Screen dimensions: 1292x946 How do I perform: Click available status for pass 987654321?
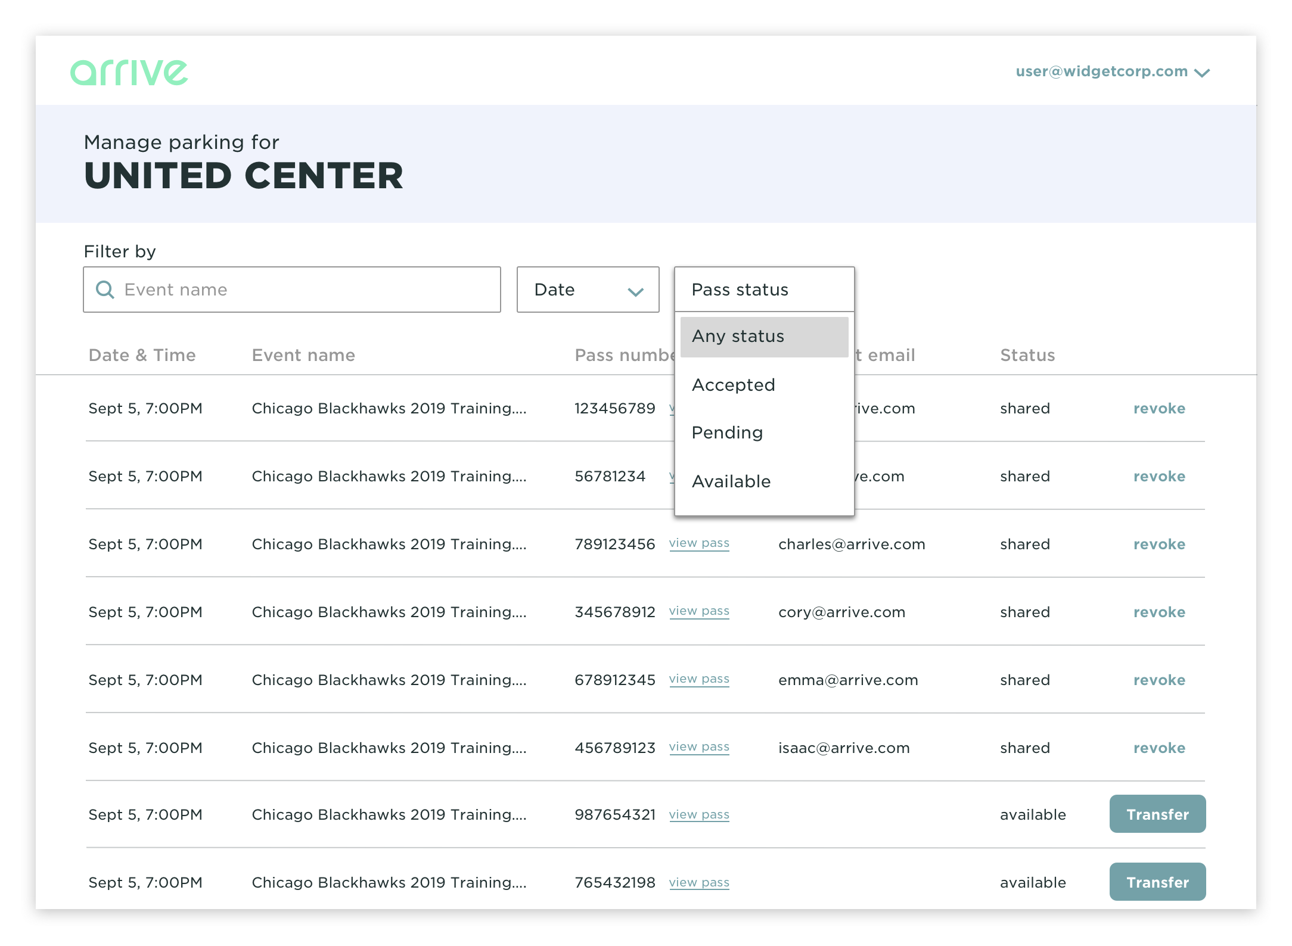point(1033,815)
